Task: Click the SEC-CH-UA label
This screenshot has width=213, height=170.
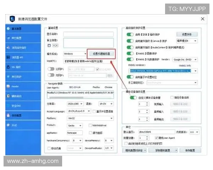Action: coord(75,87)
